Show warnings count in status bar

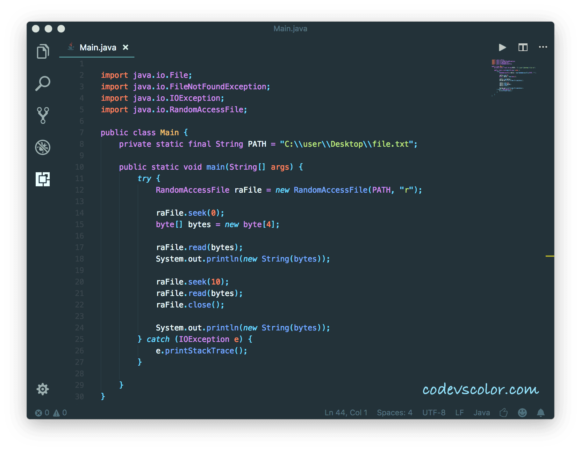click(x=60, y=413)
